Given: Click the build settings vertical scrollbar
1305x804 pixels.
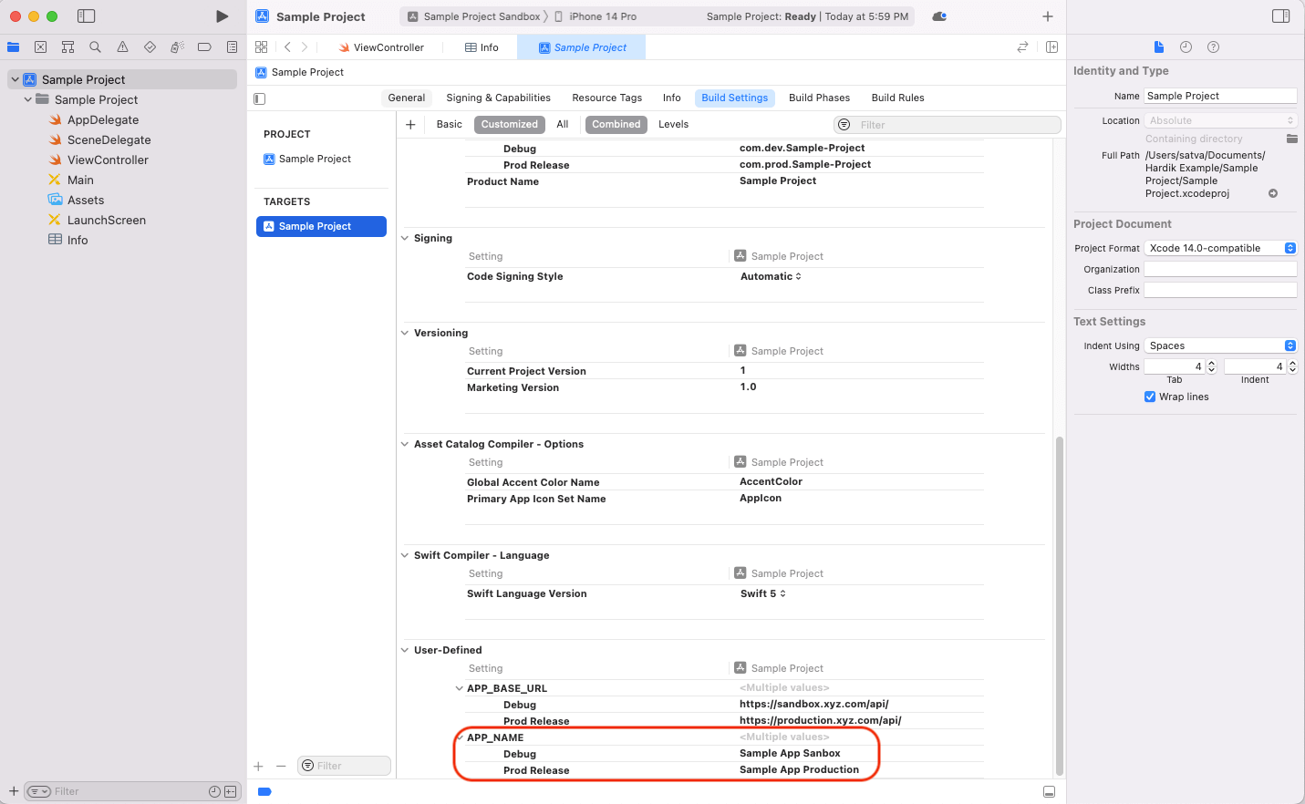Looking at the screenshot, I should (1059, 605).
